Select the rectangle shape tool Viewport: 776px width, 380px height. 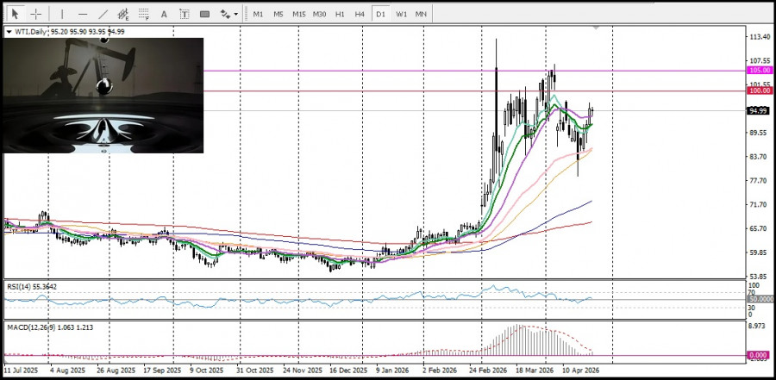205,14
